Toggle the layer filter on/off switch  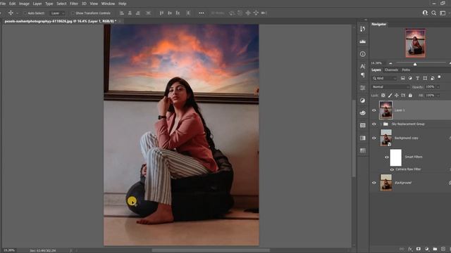point(439,77)
